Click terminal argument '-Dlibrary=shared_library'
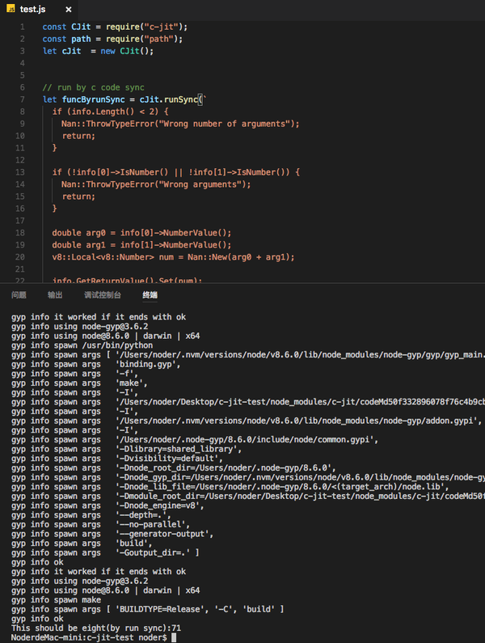This screenshot has height=643, width=485. tap(179, 449)
